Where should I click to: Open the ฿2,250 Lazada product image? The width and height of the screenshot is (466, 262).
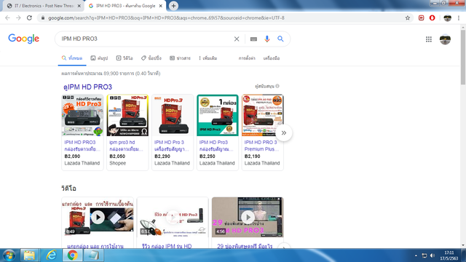coord(218,115)
